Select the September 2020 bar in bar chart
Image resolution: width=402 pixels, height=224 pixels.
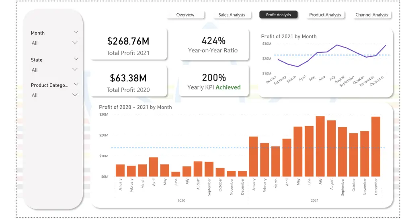pos(209,169)
